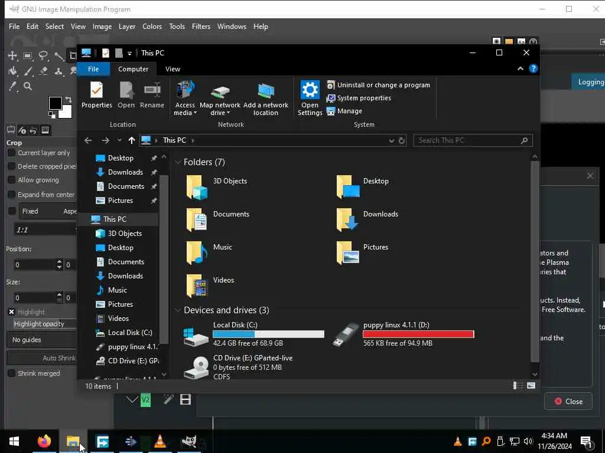Open Settings from ribbon gear icon
The width and height of the screenshot is (605, 453).
(310, 99)
